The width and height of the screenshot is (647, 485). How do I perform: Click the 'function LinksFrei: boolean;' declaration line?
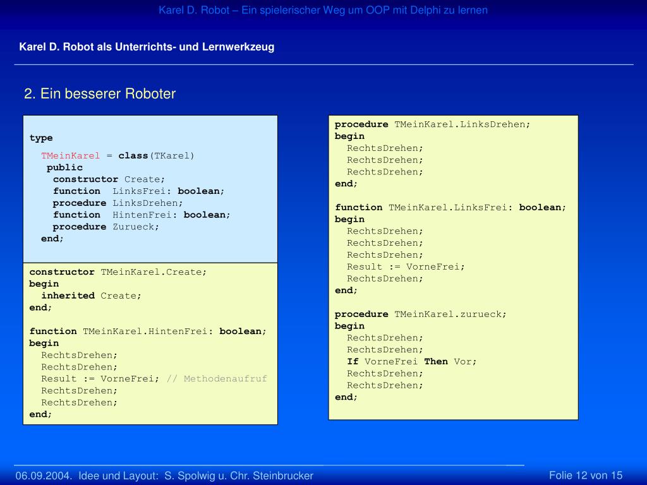point(138,191)
